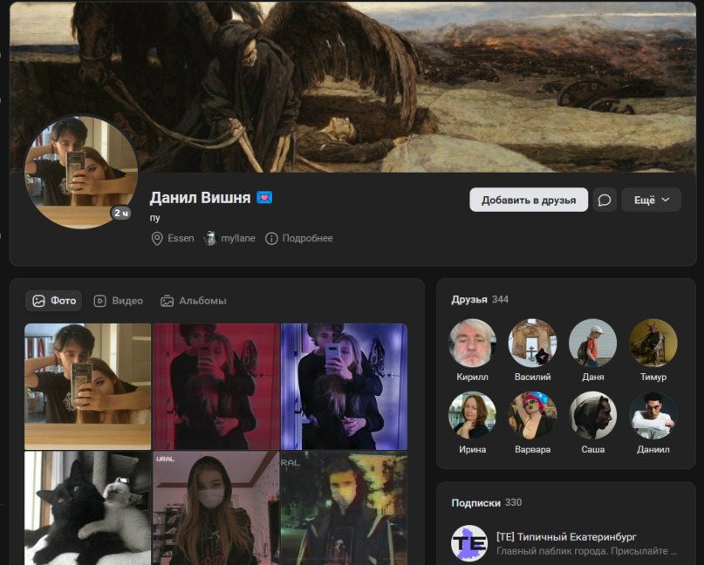Open the mirror selfie photo thumbnail
704x565 pixels.
[87, 386]
